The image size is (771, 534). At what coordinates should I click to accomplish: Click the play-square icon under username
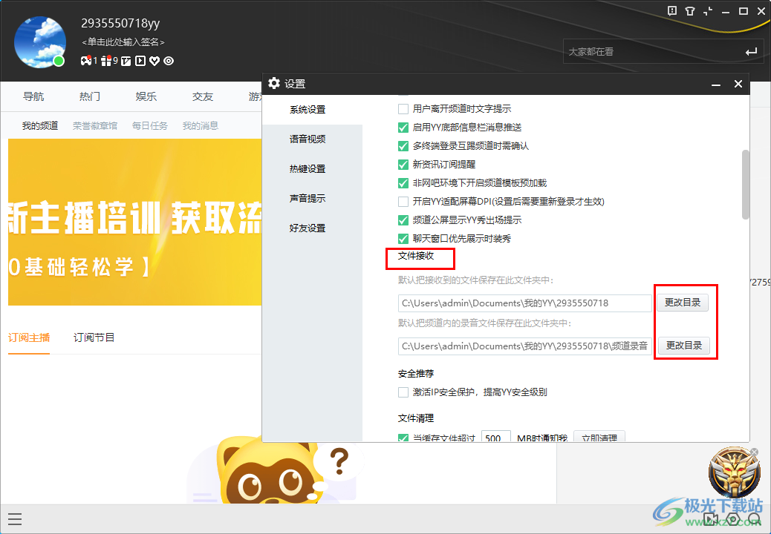coord(140,61)
